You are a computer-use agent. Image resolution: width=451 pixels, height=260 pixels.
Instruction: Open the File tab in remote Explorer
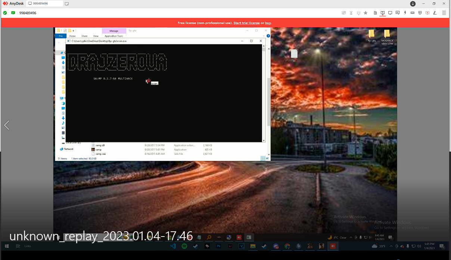tap(60, 36)
